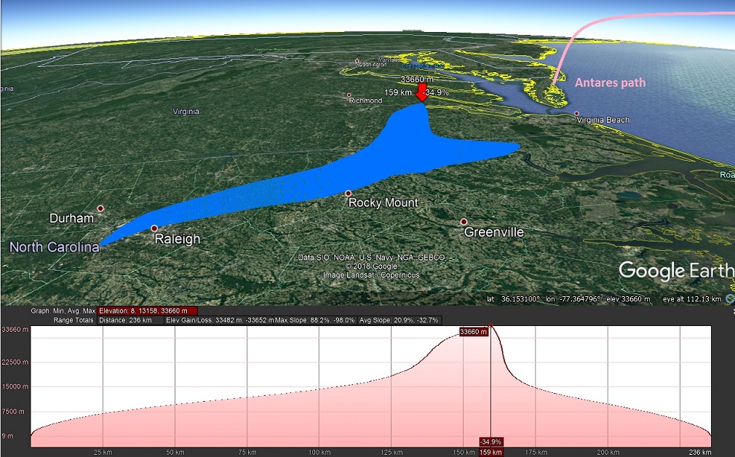Click the Durham placemark dot
Screen dimensions: 735x457
click(100, 209)
